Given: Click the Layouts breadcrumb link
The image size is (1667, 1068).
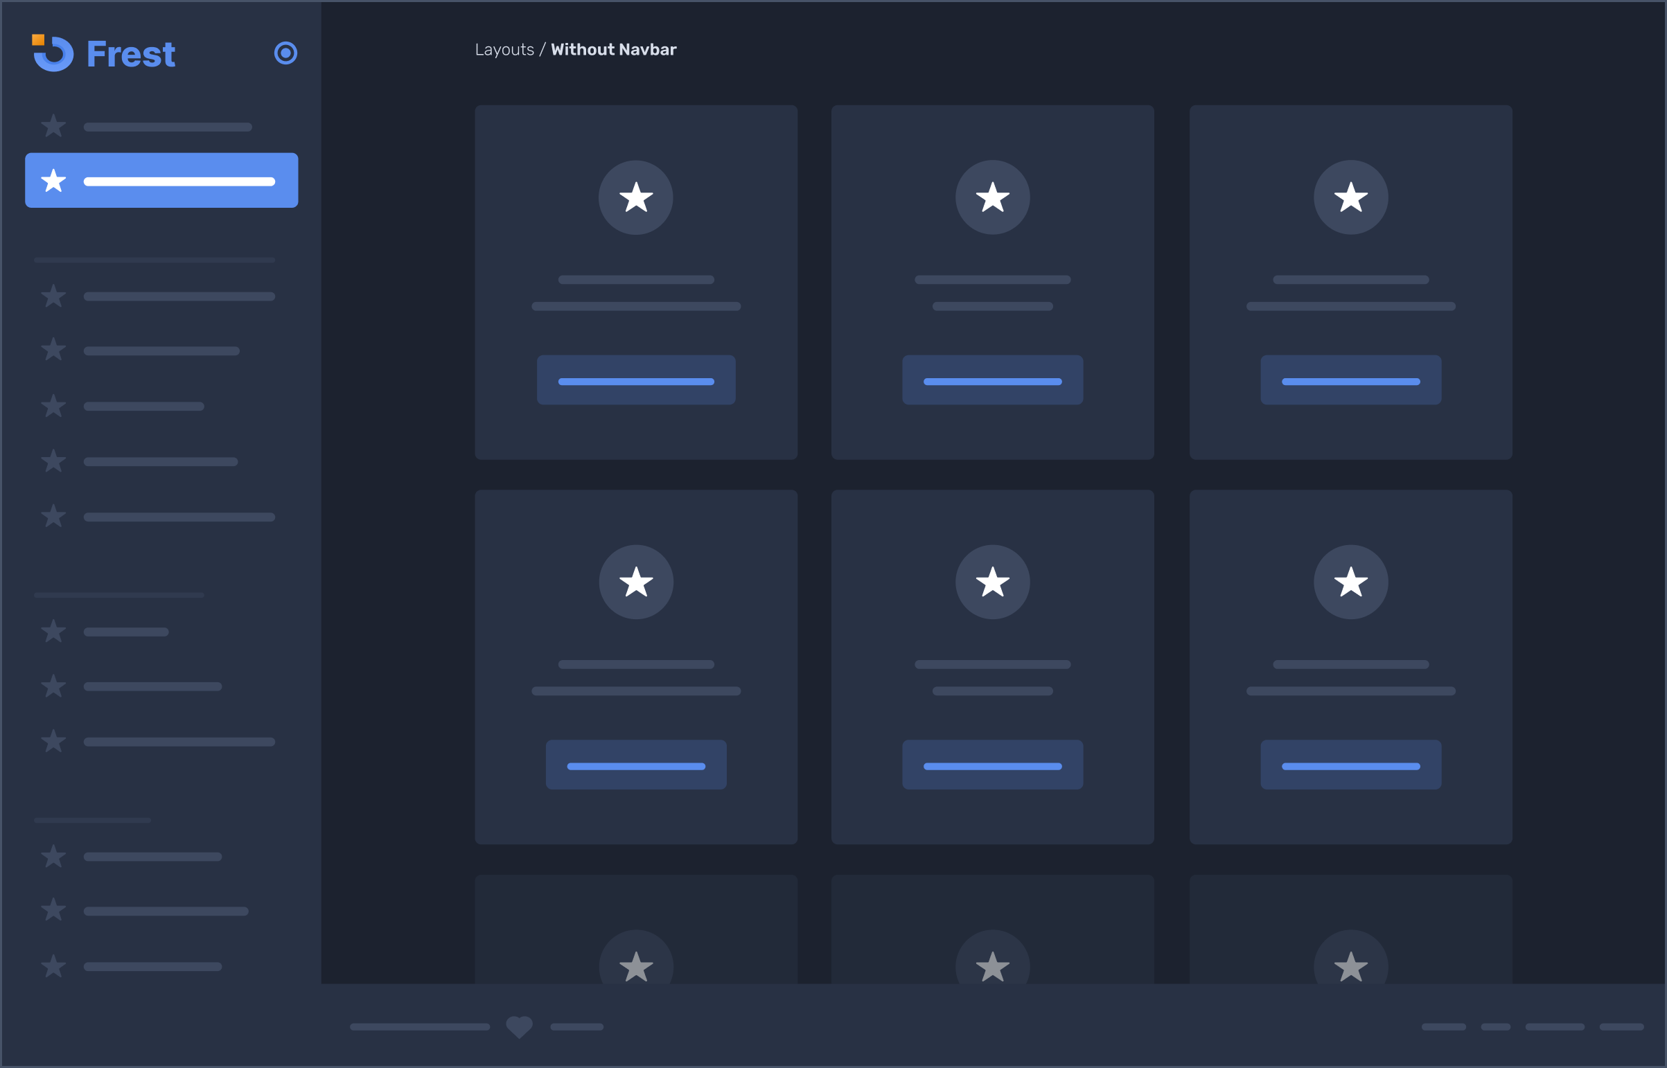Looking at the screenshot, I should tap(504, 50).
